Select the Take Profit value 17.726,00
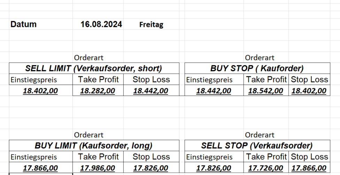340x175 pixels. (x=265, y=168)
